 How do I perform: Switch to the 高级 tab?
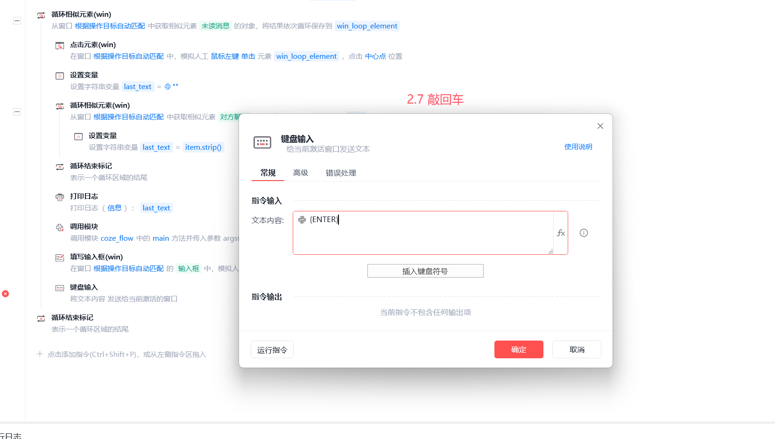click(x=301, y=173)
